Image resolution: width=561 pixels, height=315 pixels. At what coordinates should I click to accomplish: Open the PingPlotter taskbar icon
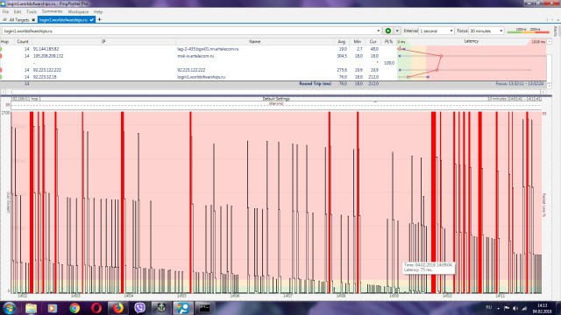(183, 308)
